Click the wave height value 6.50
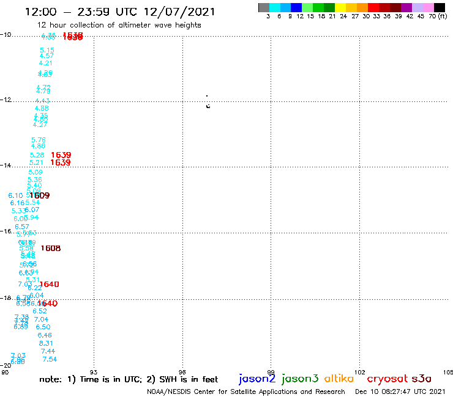This screenshot has width=453, height=397. tap(43, 327)
